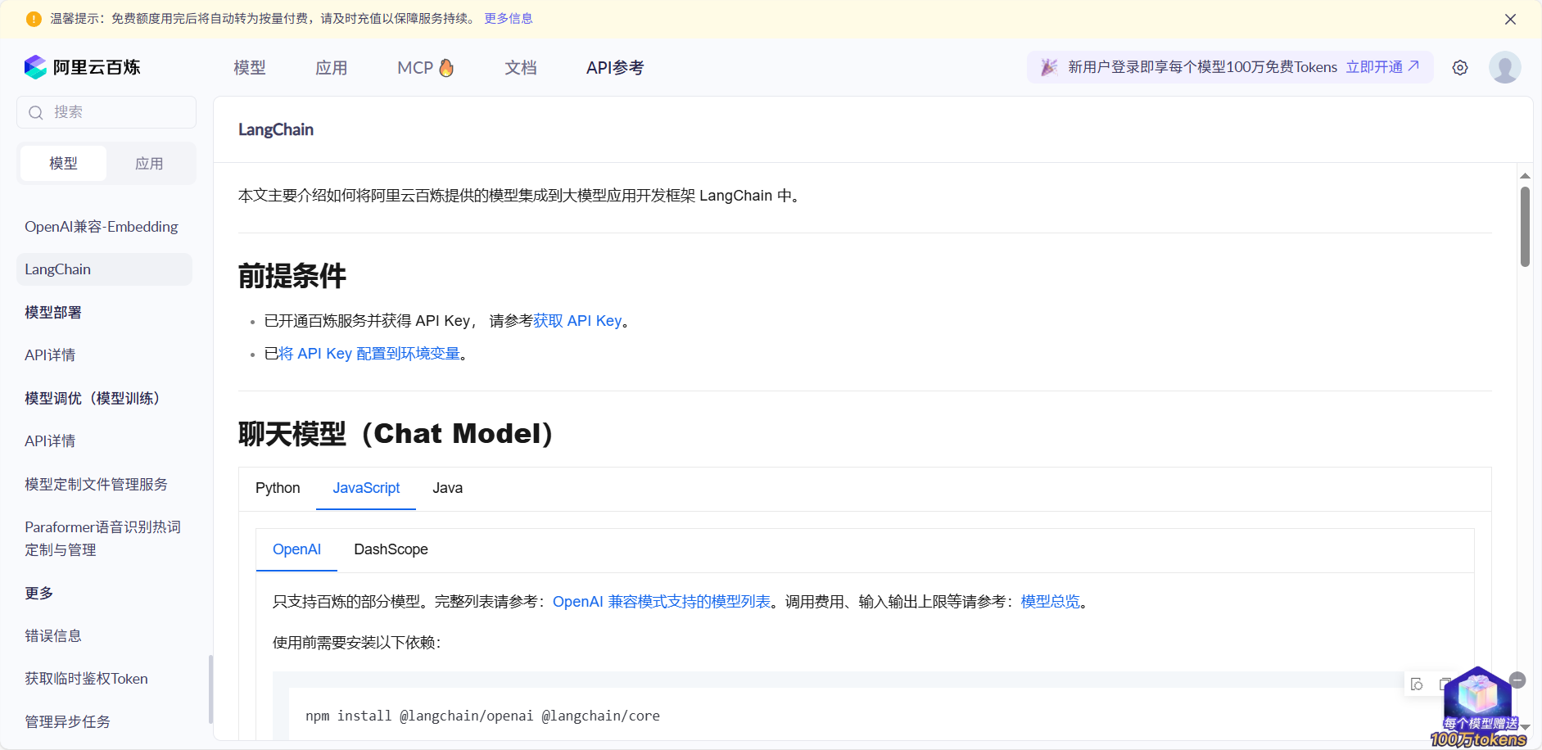The width and height of the screenshot is (1542, 750).
Task: Dismiss the top billing notice bar
Action: pyautogui.click(x=1511, y=18)
